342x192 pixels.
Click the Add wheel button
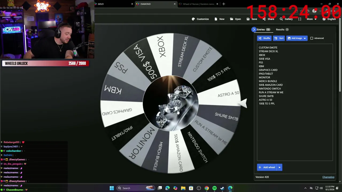pos(267,167)
